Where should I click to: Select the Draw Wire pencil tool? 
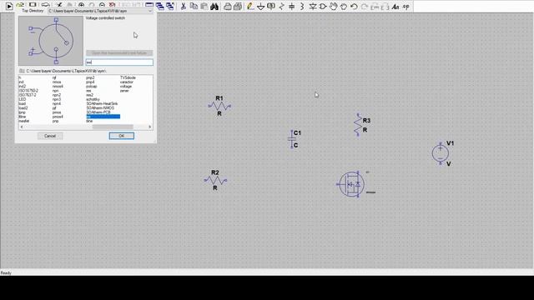pos(250,6)
